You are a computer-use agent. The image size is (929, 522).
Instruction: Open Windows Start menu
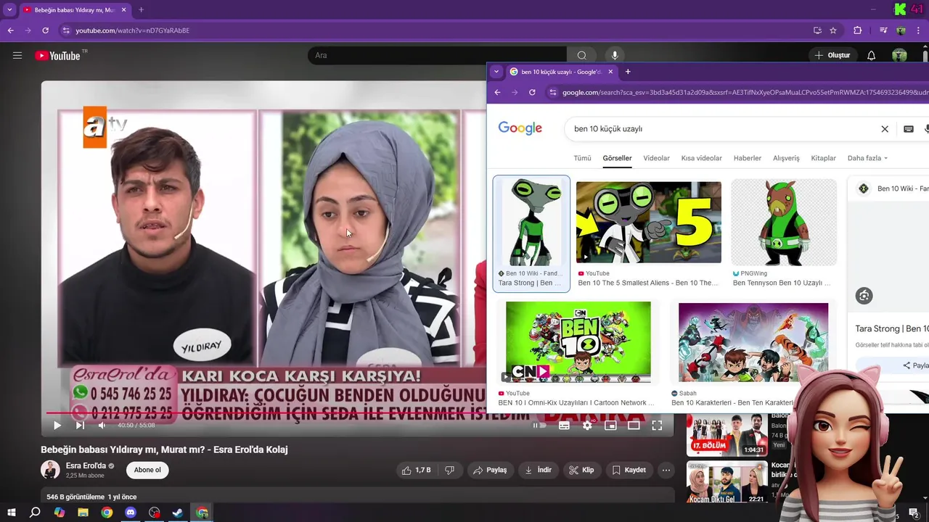[x=12, y=513]
